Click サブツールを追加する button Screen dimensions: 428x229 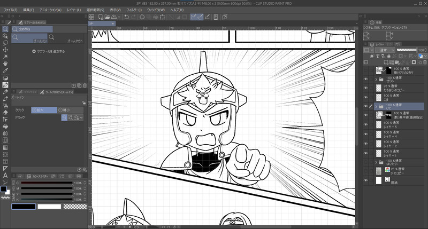[x=48, y=51]
